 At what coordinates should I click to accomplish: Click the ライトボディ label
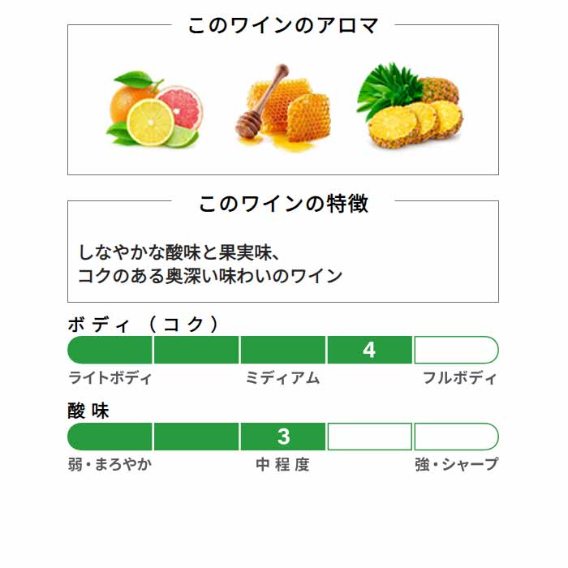coord(110,378)
